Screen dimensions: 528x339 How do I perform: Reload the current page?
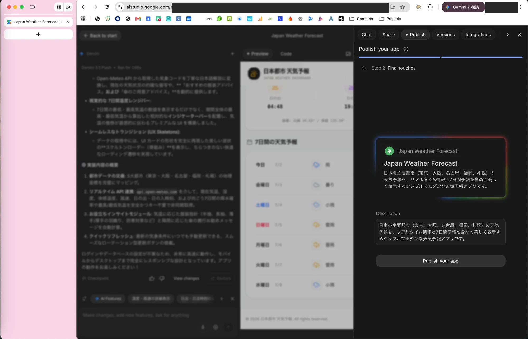106,7
